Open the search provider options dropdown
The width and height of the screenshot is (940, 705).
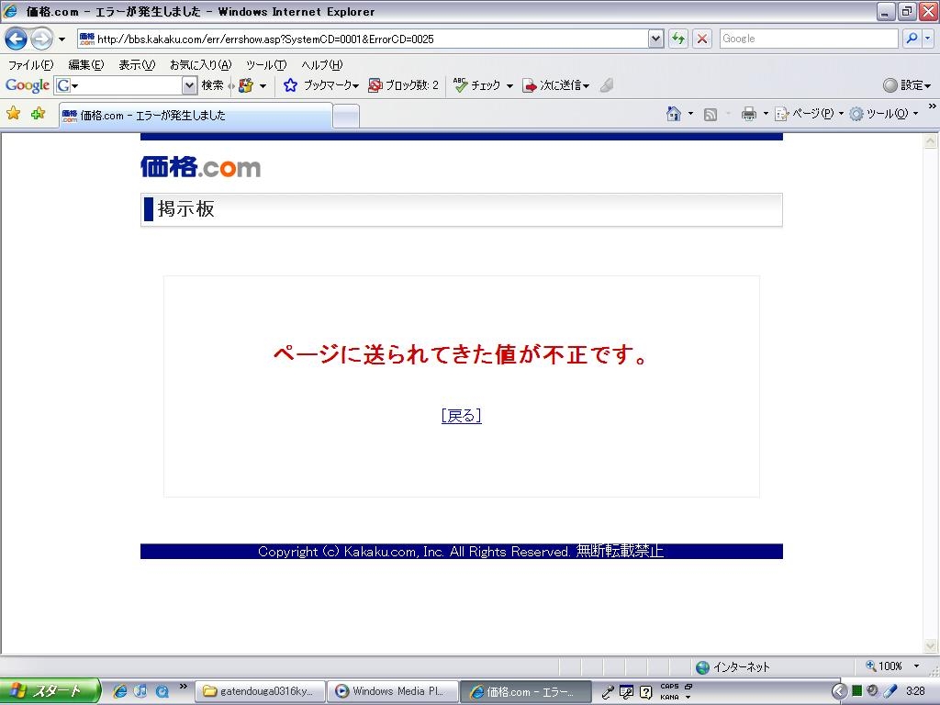927,39
